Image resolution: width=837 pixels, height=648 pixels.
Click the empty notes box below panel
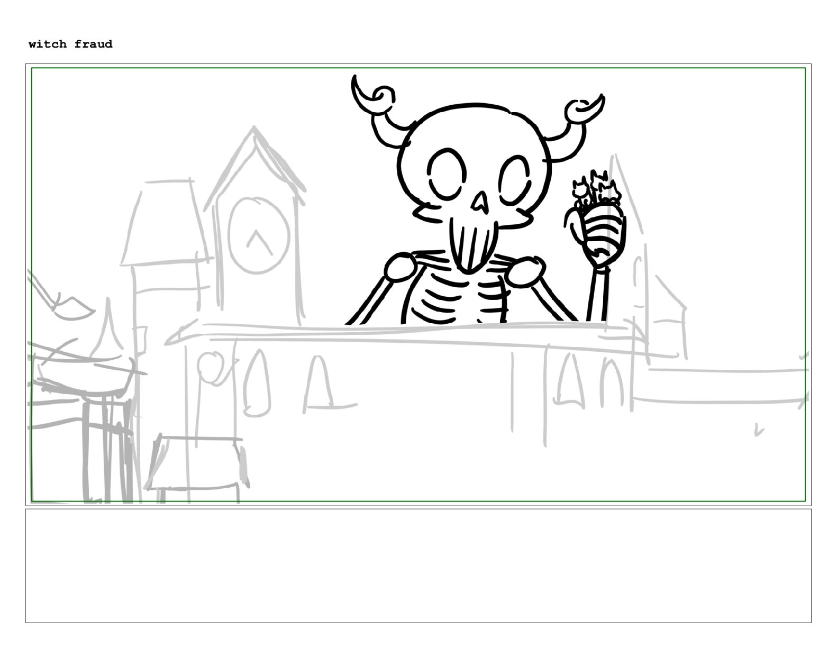pos(418,565)
